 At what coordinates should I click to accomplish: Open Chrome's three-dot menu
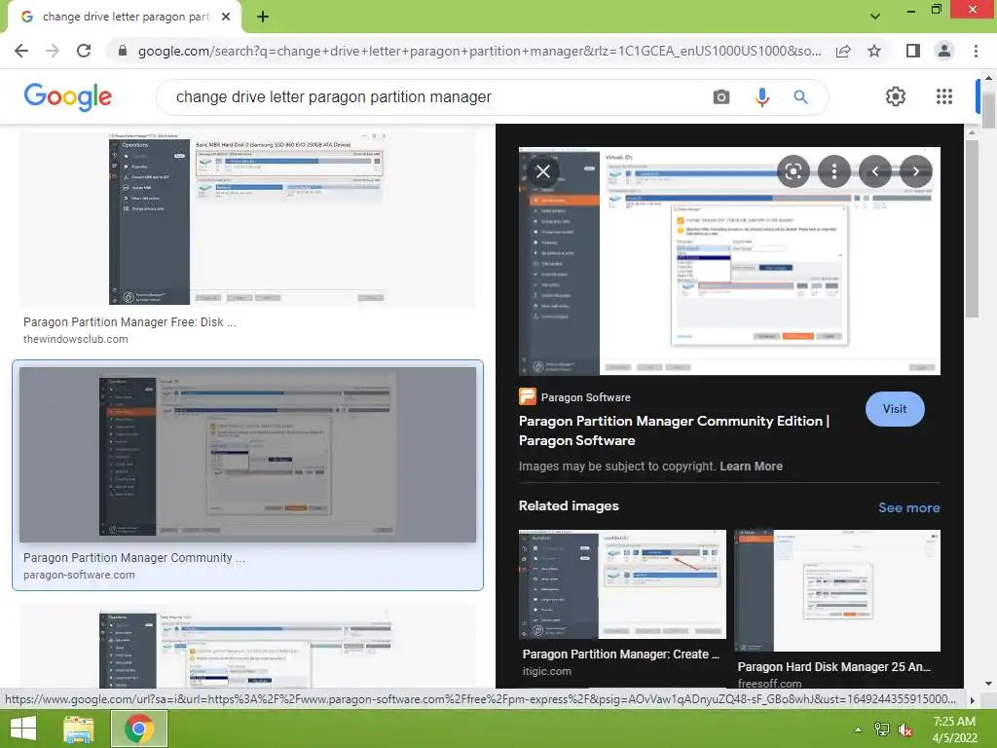976,51
